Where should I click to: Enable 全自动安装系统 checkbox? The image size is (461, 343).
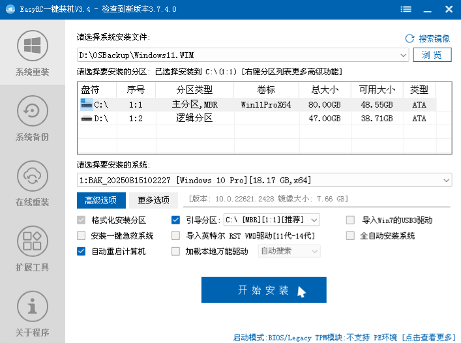pos(350,235)
